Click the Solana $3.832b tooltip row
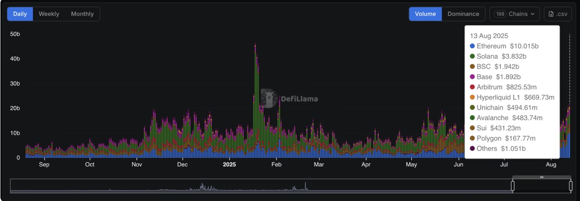This screenshot has width=580, height=201. click(x=498, y=56)
